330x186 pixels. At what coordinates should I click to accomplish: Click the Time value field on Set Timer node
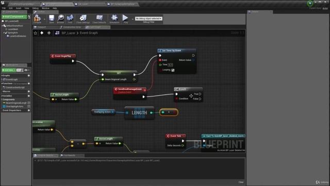170,65
